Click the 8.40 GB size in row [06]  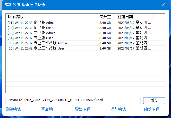tap(105, 48)
